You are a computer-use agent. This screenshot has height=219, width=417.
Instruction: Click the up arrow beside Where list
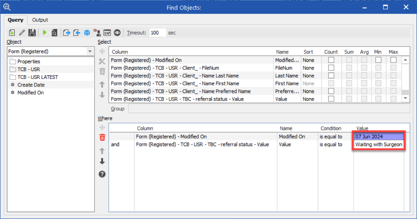(102, 151)
